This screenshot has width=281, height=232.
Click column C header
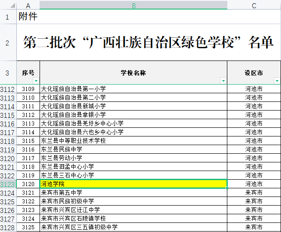pos(254,5)
